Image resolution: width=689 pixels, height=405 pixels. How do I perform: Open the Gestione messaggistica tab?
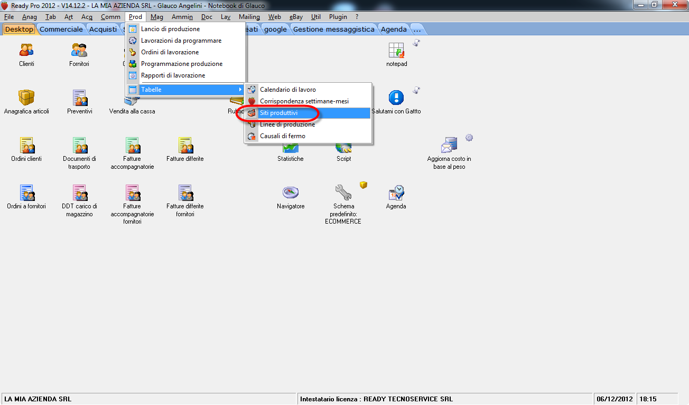tap(333, 29)
